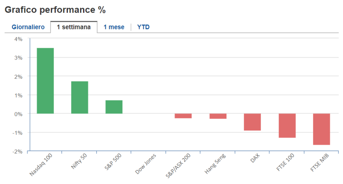Click the Nasdaq 100 axis label
Viewport: 343px width, 184px height.
tap(41, 165)
